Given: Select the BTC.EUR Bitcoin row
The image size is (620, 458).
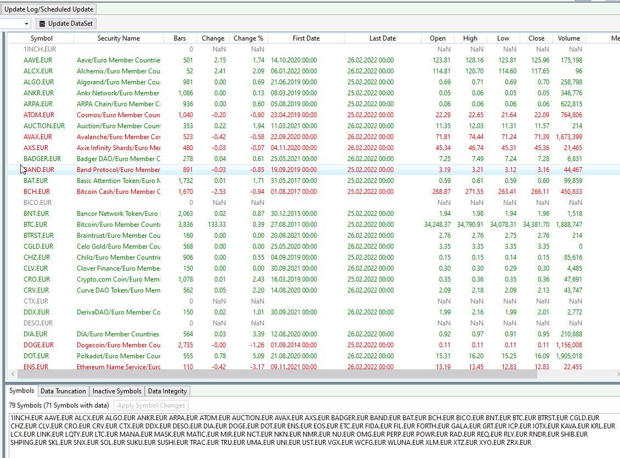Looking at the screenshot, I should pos(36,225).
